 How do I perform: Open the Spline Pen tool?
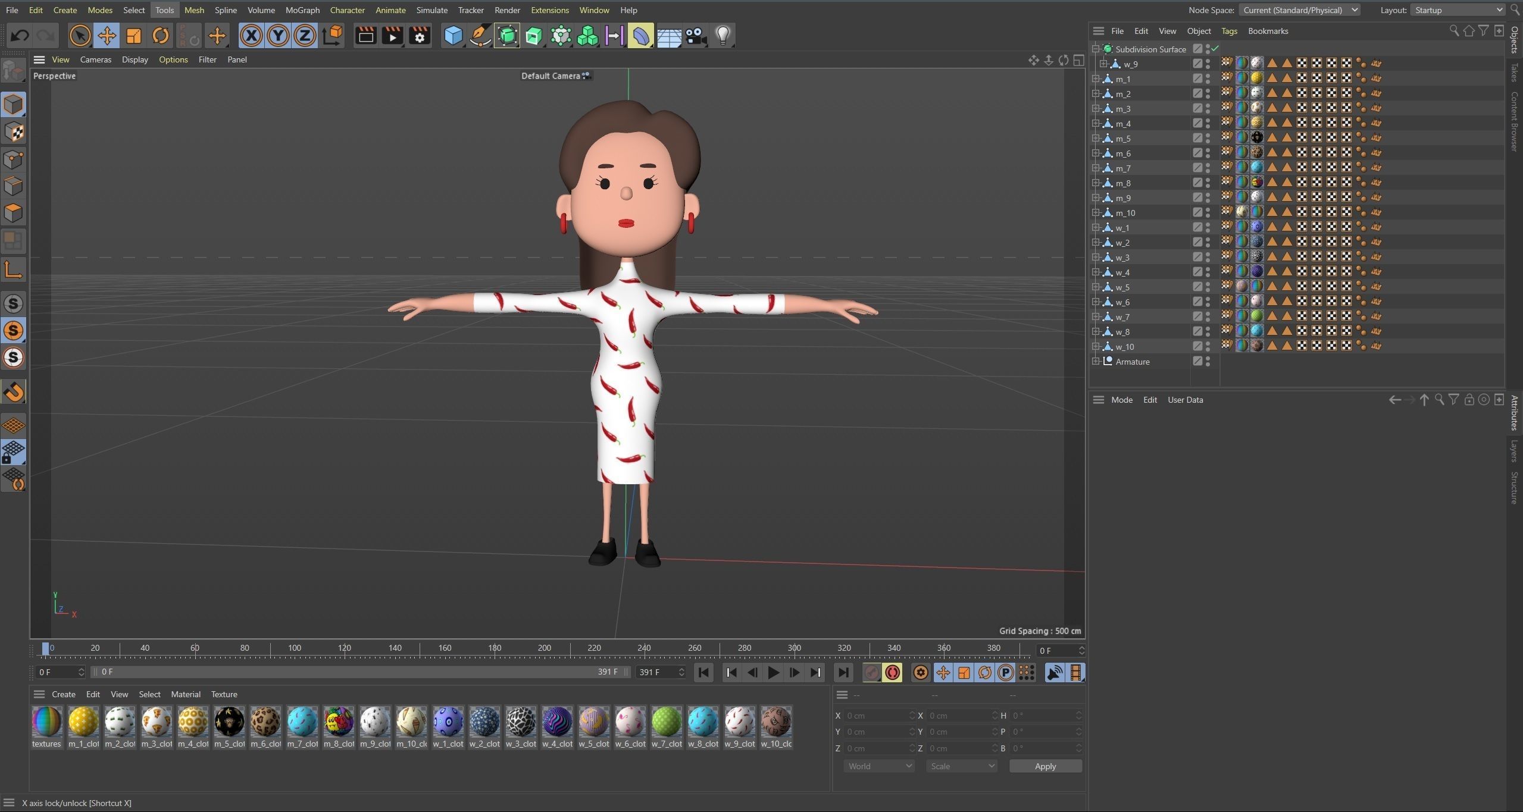[x=480, y=36]
